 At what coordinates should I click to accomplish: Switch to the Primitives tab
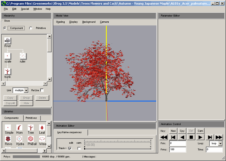pyautogui.click(x=32, y=118)
